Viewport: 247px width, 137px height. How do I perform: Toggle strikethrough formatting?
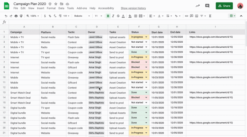point(118,16)
